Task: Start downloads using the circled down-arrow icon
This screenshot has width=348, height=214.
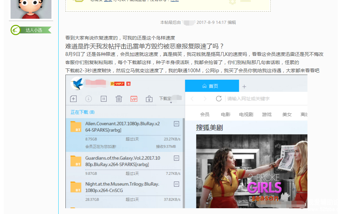Action: tap(88, 98)
